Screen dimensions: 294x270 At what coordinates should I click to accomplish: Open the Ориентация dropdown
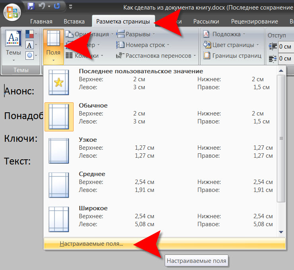90,34
